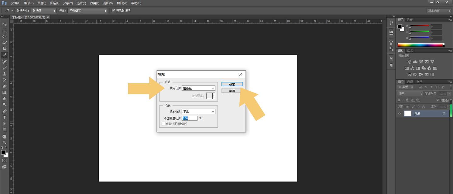Screen dimensions: 453x194
Task: Click foreground color swatch in toolbox
Action: pos(3,152)
